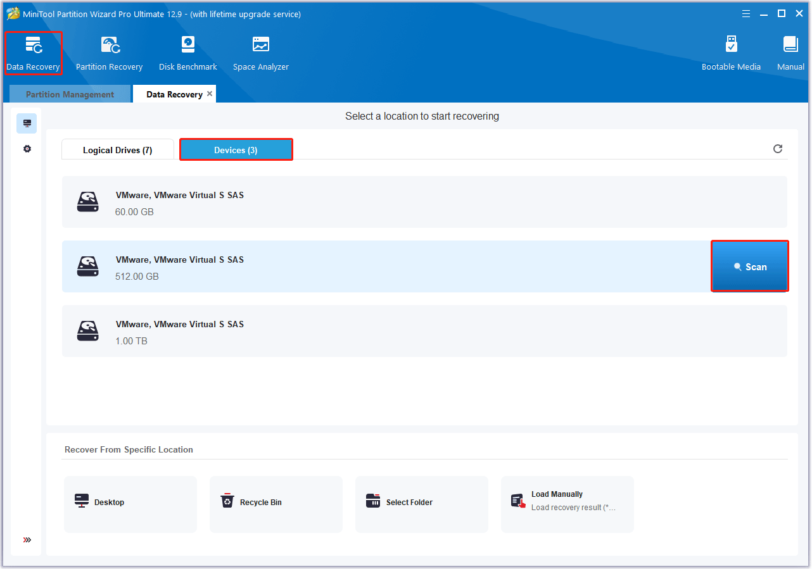The image size is (812, 569).
Task: Click "Recover From Specific Location" heading
Action: (x=129, y=449)
